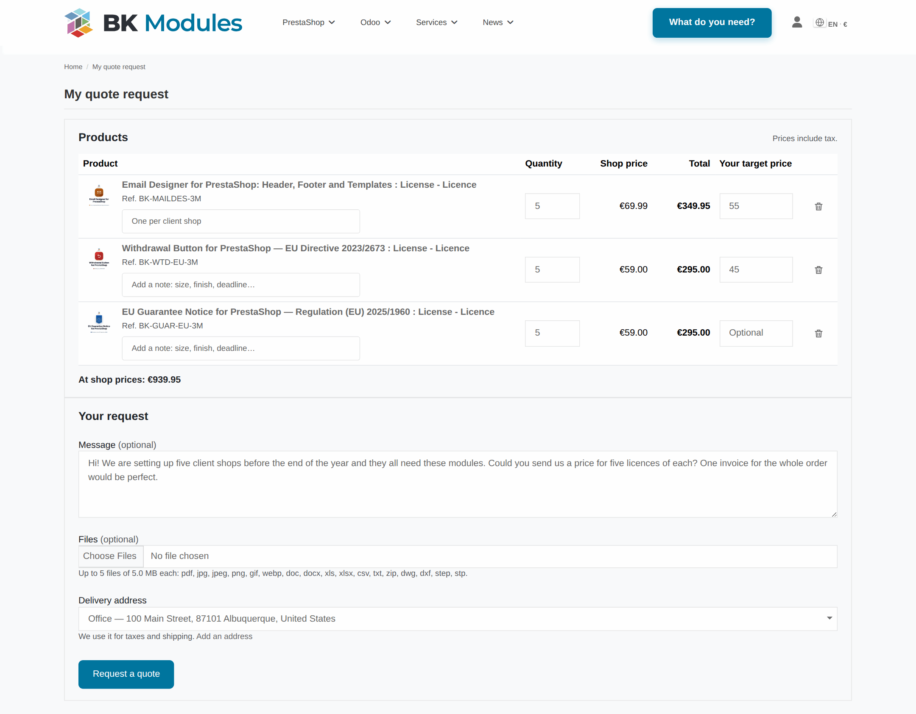Open Withdrawal Button for PrestaShop product link
This screenshot has height=714, width=916.
pyautogui.click(x=296, y=248)
